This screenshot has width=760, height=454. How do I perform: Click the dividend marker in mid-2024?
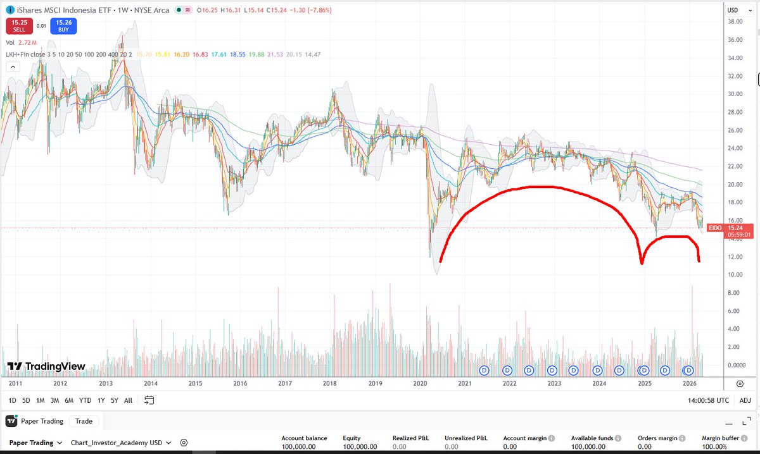(x=619, y=370)
